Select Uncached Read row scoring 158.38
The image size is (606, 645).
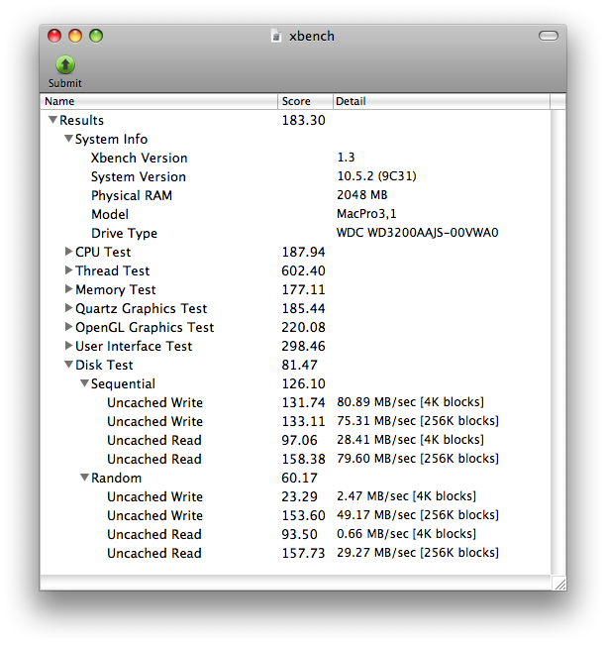tap(295, 459)
